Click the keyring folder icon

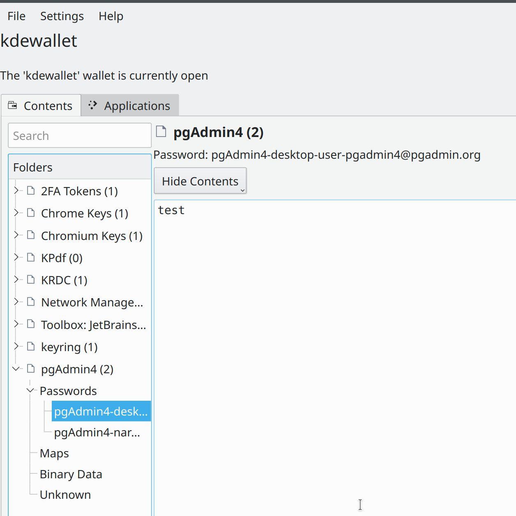coord(31,346)
